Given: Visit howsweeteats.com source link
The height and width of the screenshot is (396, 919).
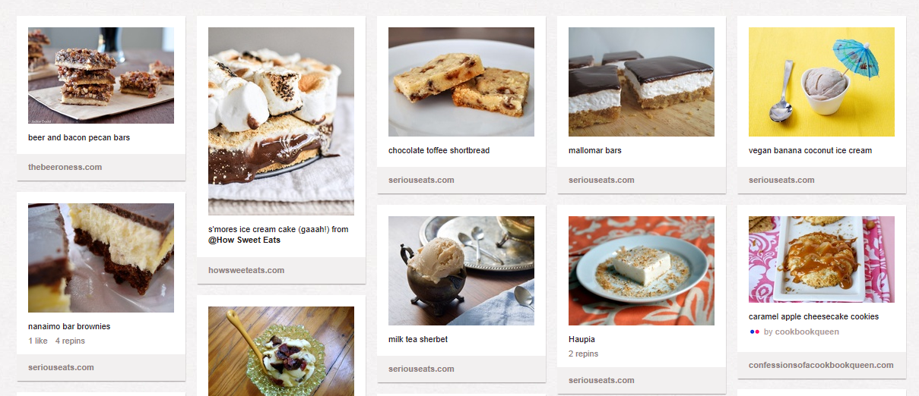Looking at the screenshot, I should (x=246, y=270).
